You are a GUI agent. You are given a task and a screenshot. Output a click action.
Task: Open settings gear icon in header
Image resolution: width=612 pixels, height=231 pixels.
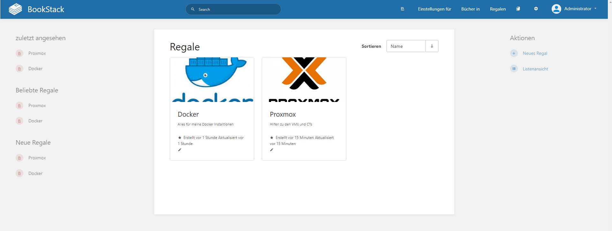coord(536,9)
